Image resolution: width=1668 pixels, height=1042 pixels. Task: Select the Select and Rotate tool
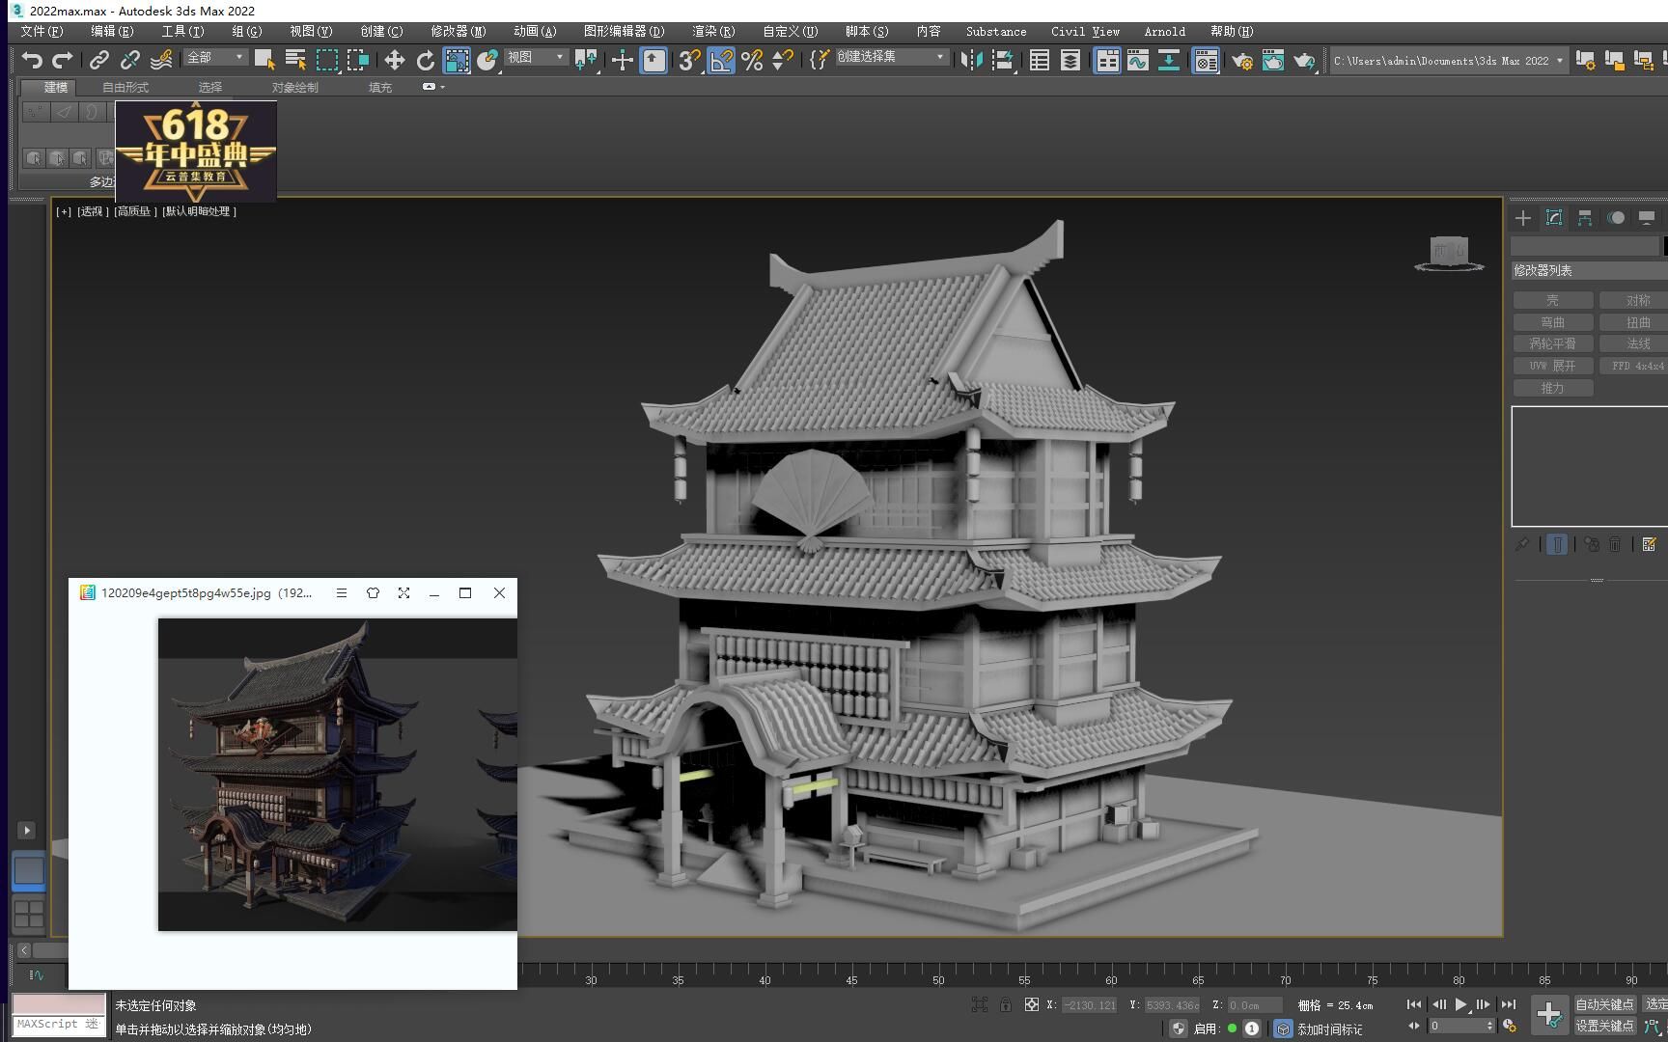coord(425,60)
